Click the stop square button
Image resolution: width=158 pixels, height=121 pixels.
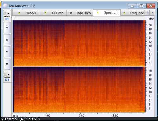[7, 64]
